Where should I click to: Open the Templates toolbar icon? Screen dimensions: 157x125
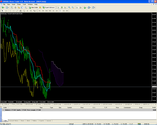click(93, 7)
